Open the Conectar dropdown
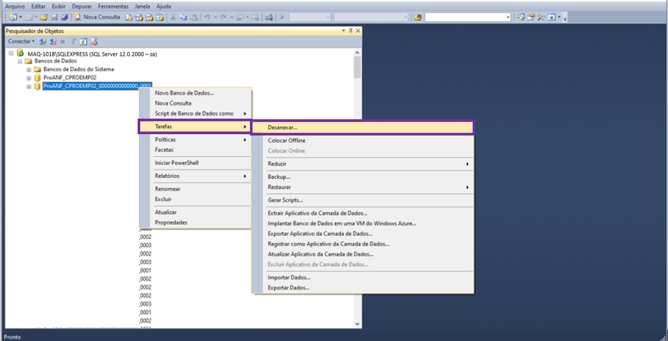This screenshot has height=341, width=668. (21, 41)
